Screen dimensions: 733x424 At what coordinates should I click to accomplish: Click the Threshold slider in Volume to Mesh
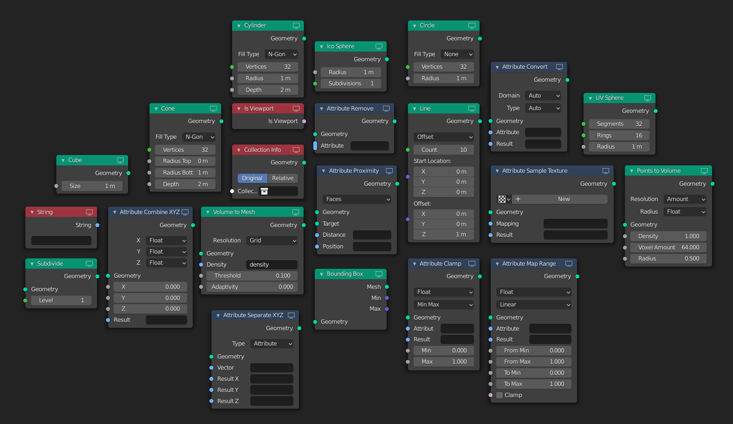tap(251, 276)
